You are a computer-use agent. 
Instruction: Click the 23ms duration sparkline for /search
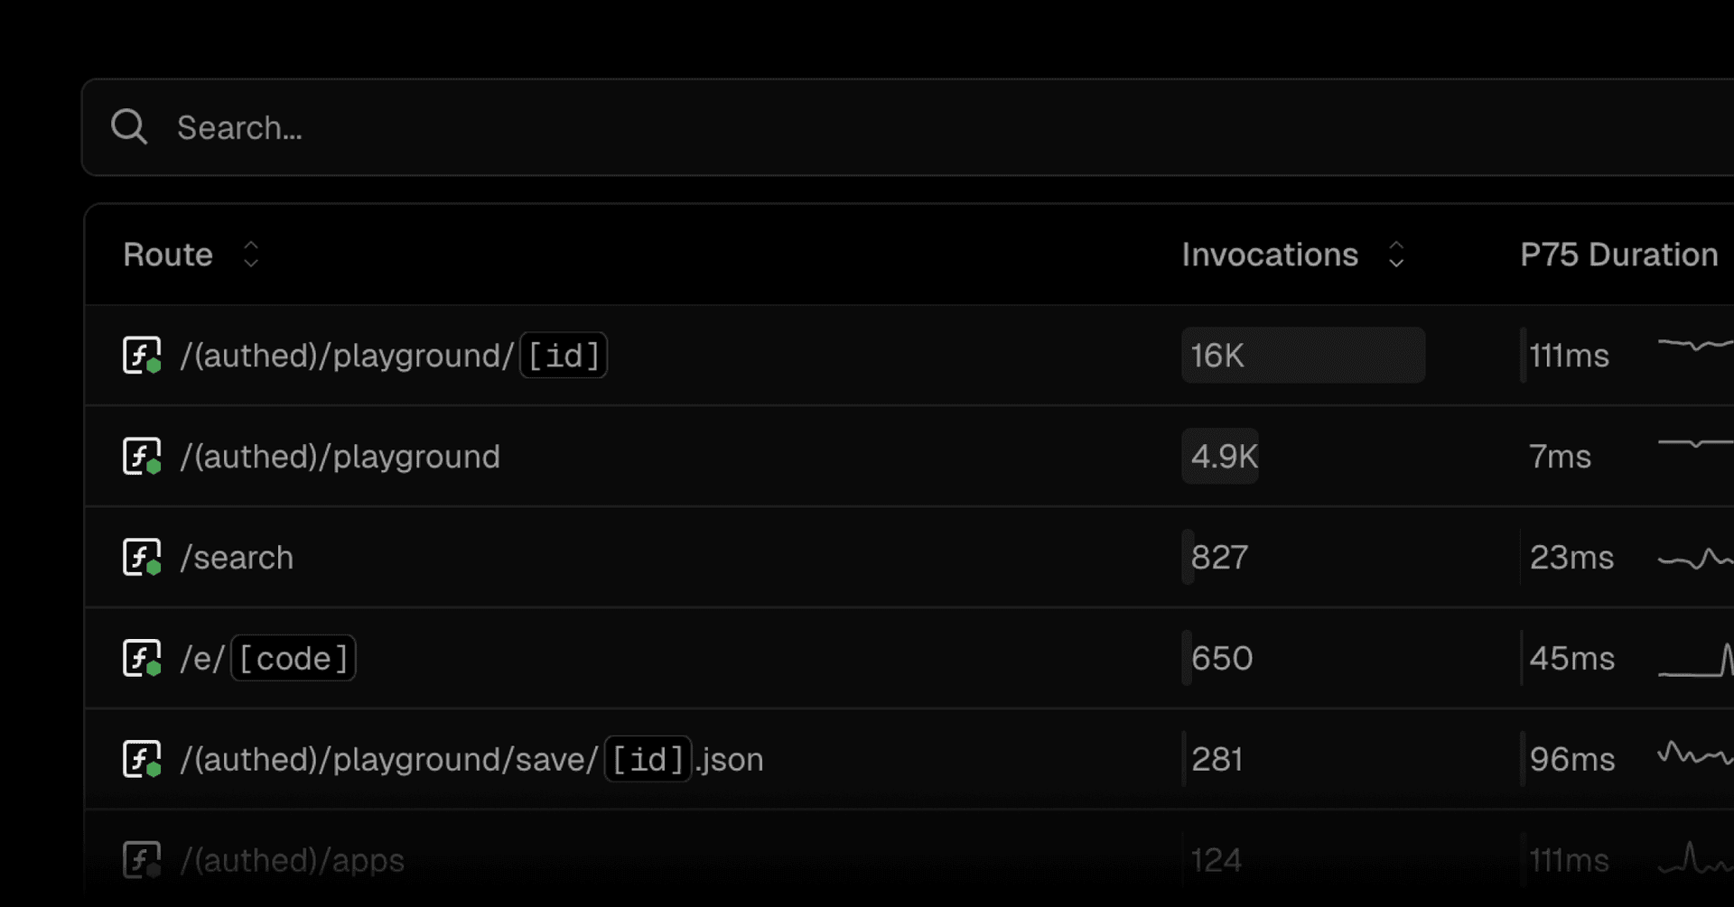tap(1694, 559)
